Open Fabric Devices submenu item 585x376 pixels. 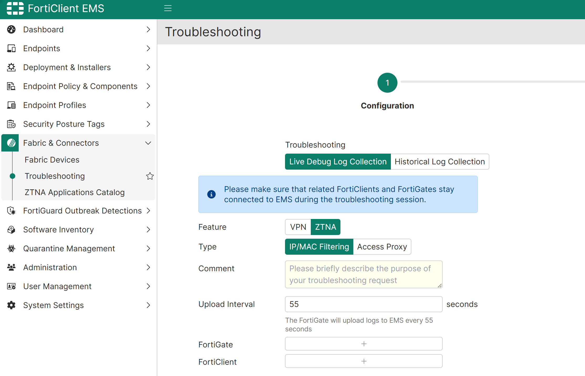click(x=52, y=160)
